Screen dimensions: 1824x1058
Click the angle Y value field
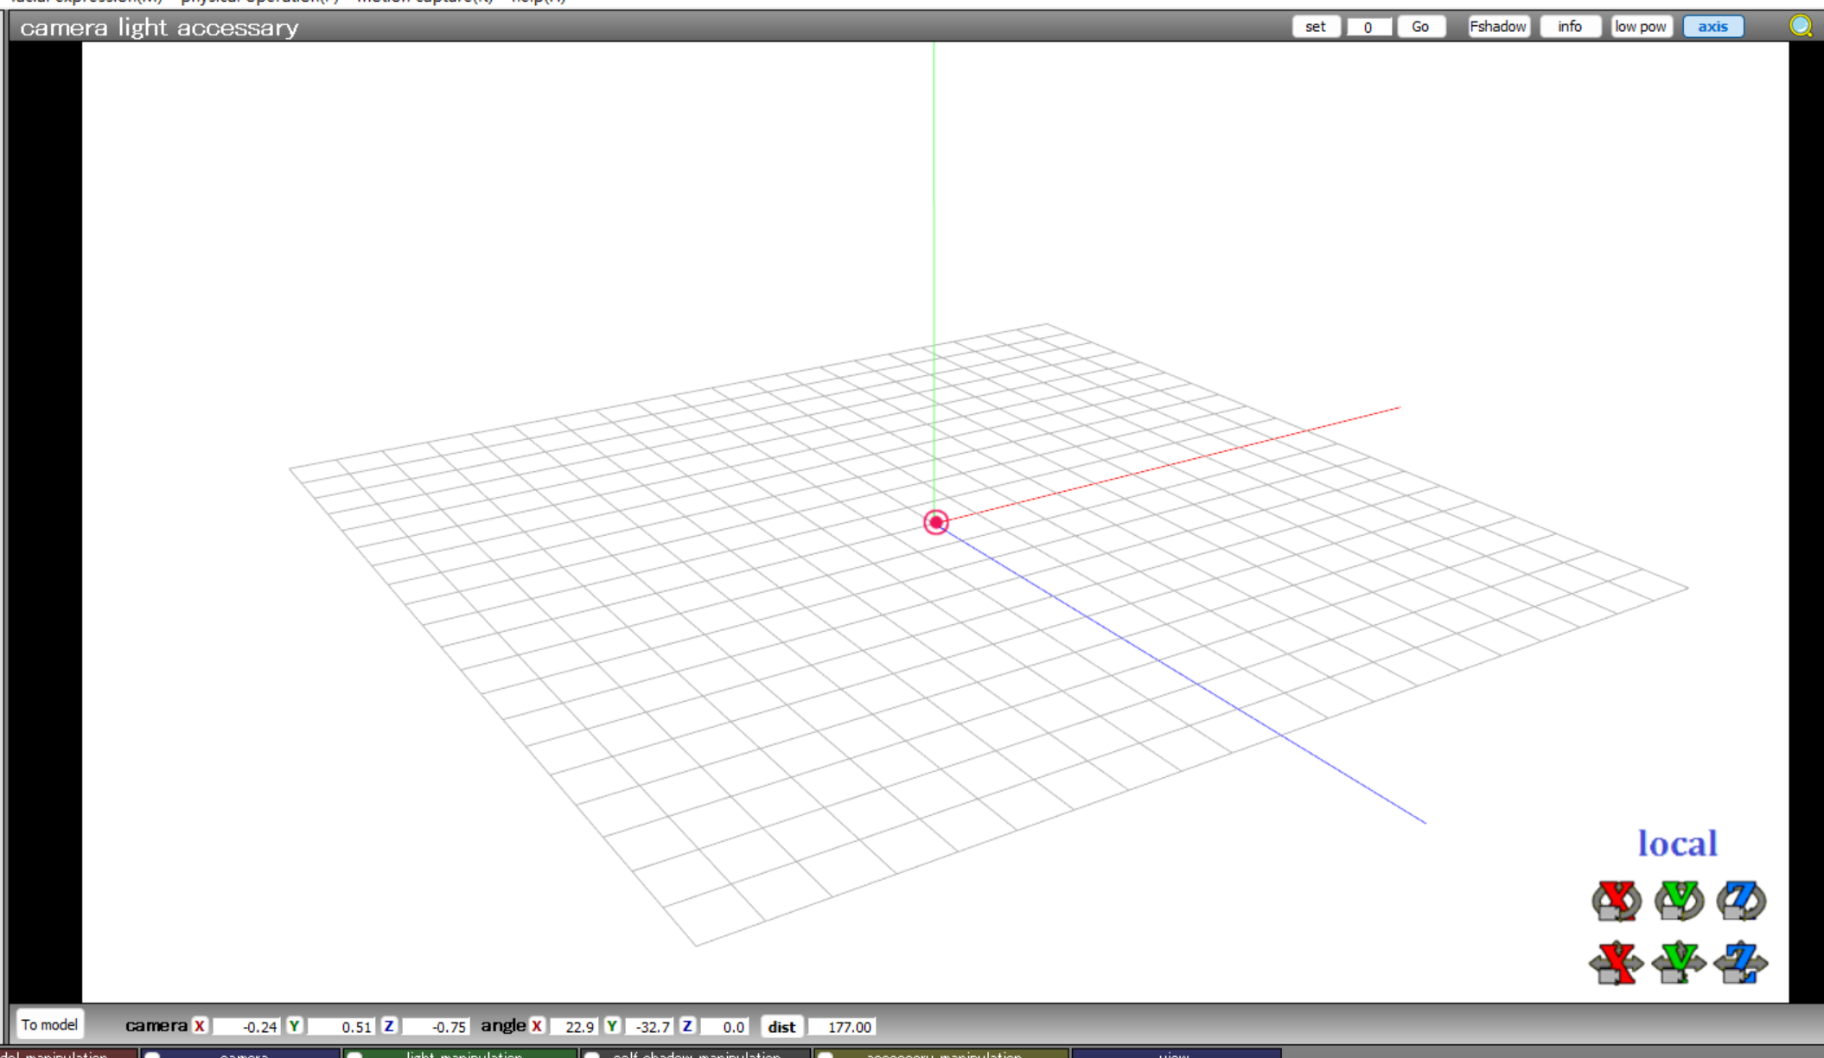[648, 1027]
